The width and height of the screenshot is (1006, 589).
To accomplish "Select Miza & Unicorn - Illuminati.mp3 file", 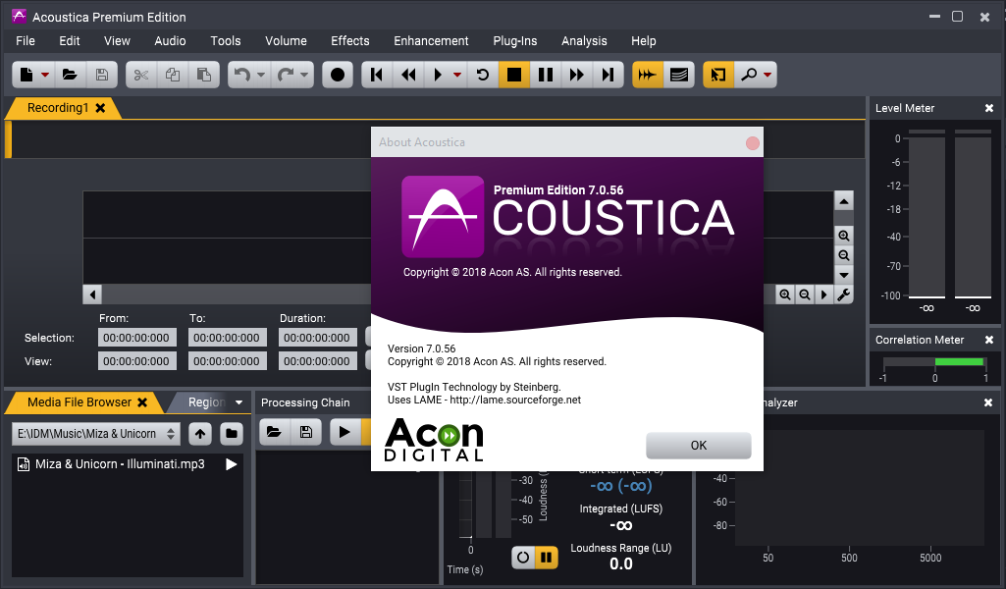I will click(x=120, y=464).
